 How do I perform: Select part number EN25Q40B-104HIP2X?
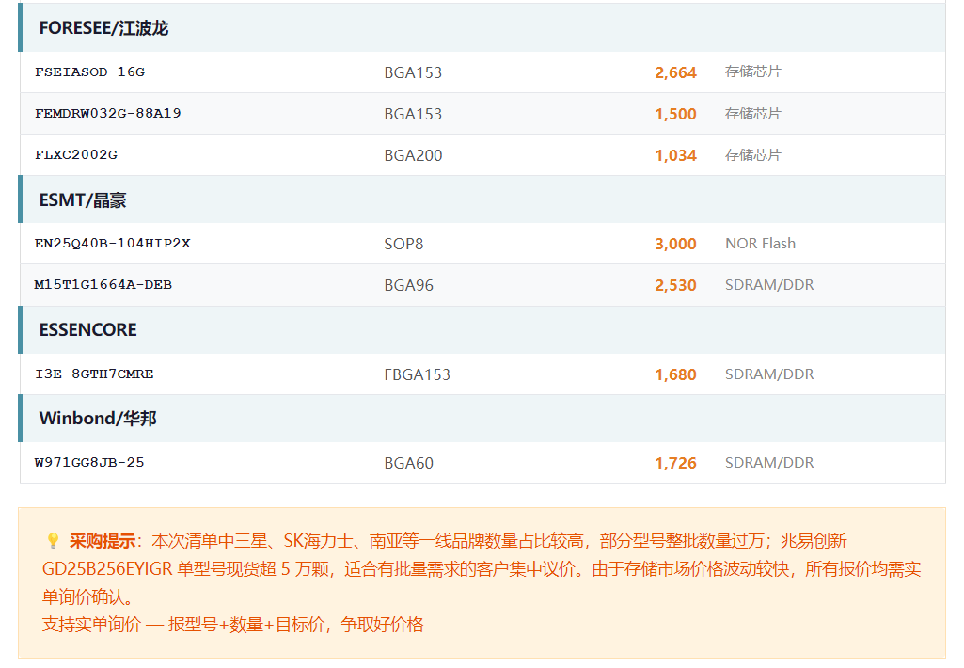click(113, 243)
